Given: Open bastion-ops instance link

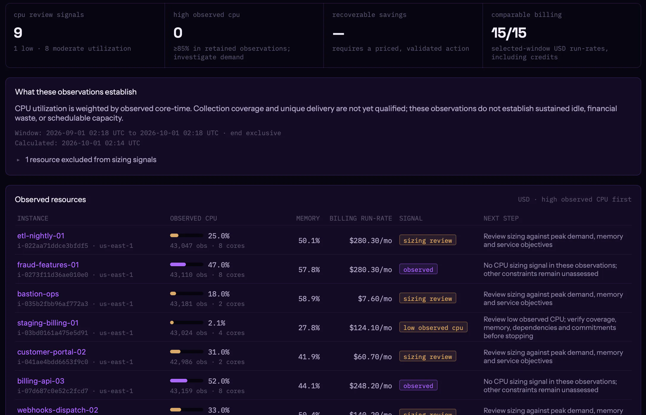Looking at the screenshot, I should click(x=38, y=294).
